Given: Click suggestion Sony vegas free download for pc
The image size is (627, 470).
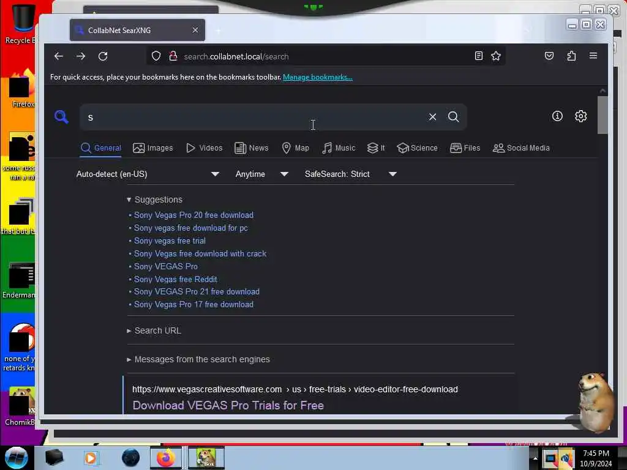Looking at the screenshot, I should pos(191,228).
